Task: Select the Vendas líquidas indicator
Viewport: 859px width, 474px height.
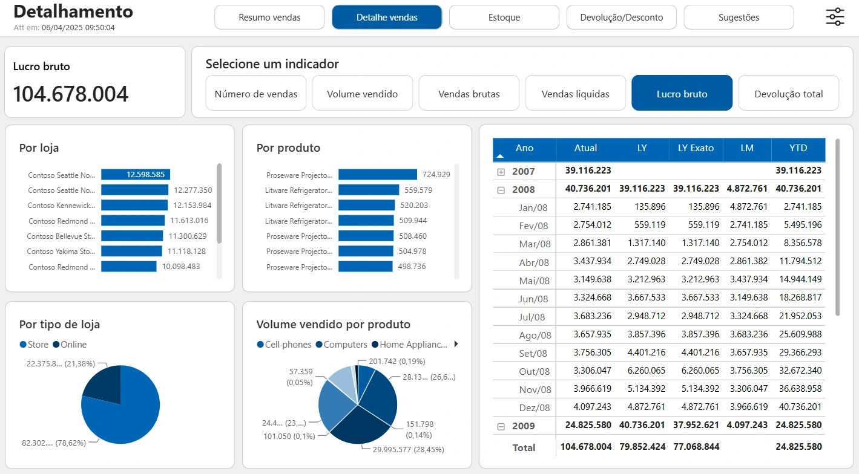Action: (576, 93)
